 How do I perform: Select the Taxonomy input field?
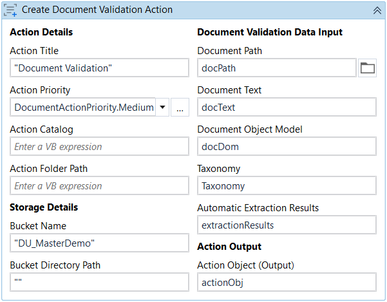(x=287, y=186)
